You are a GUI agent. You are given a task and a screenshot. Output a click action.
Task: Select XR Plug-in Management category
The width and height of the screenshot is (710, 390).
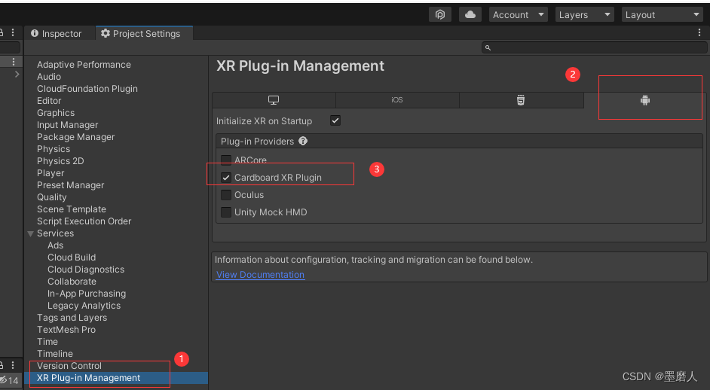tap(117, 378)
